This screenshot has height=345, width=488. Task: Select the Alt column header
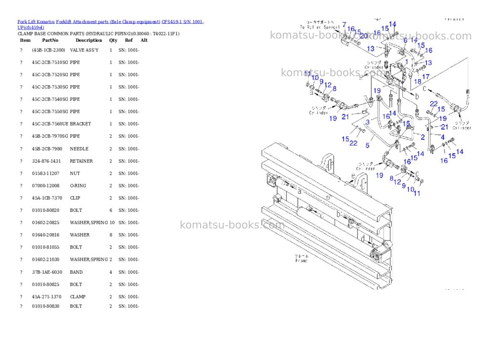point(144,40)
